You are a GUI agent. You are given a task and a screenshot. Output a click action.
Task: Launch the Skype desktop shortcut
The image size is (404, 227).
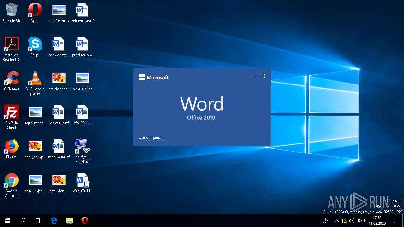[x=35, y=47]
